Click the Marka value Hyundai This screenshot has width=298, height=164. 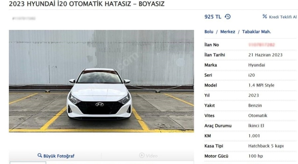257,65
